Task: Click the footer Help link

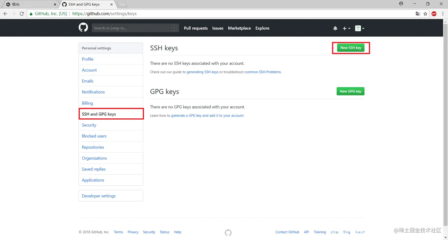Action: pos(177,232)
